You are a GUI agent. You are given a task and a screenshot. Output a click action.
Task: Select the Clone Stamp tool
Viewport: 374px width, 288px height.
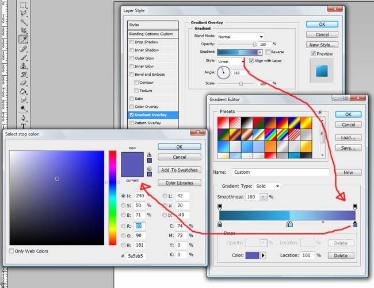click(24, 65)
